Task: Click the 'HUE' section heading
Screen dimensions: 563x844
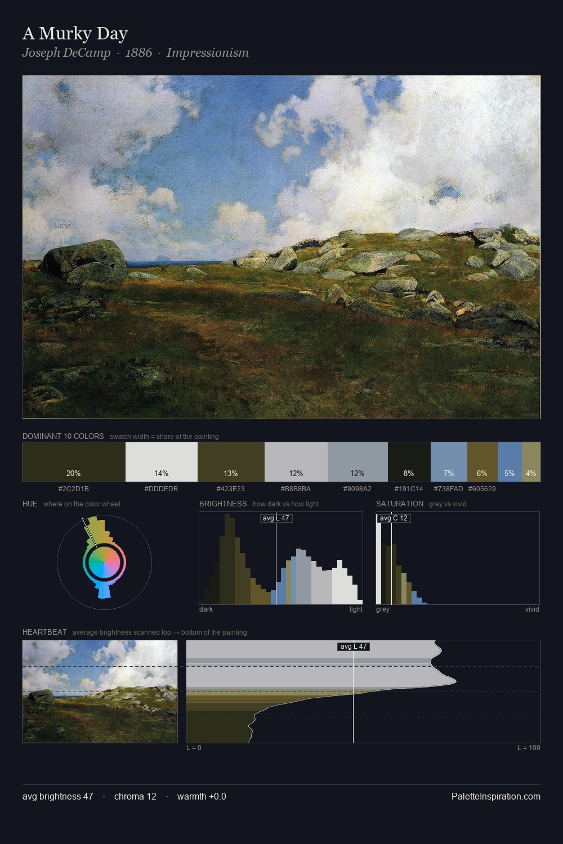Action: click(30, 504)
